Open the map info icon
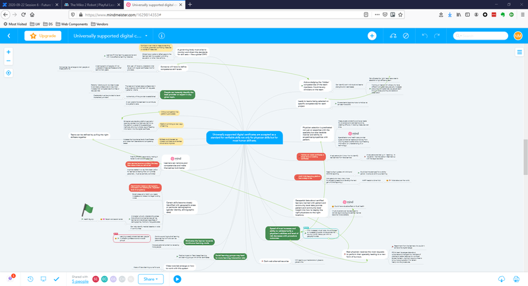The image size is (528, 286). 162,36
